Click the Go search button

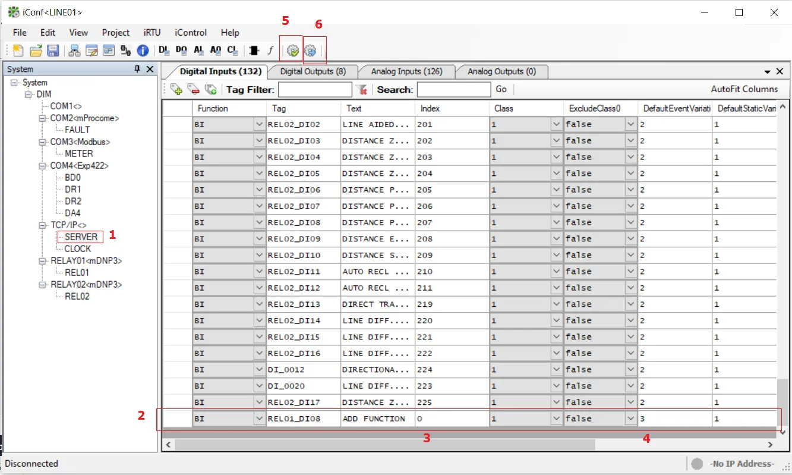[501, 89]
